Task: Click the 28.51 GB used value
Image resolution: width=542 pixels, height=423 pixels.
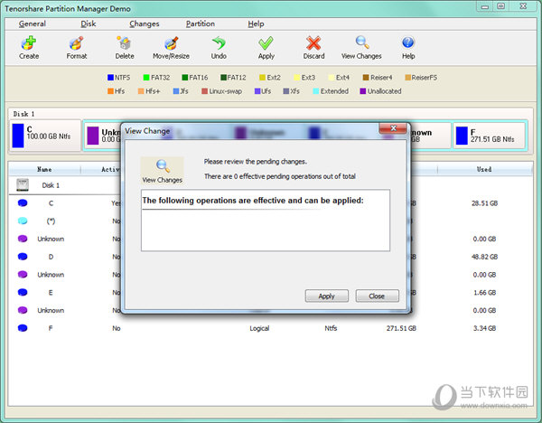Action: 484,203
